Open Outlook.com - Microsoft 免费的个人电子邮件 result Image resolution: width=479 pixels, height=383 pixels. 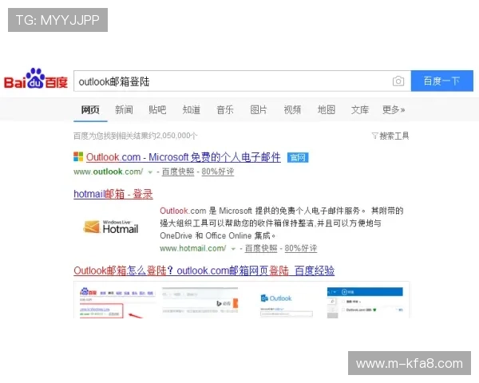[184, 157]
